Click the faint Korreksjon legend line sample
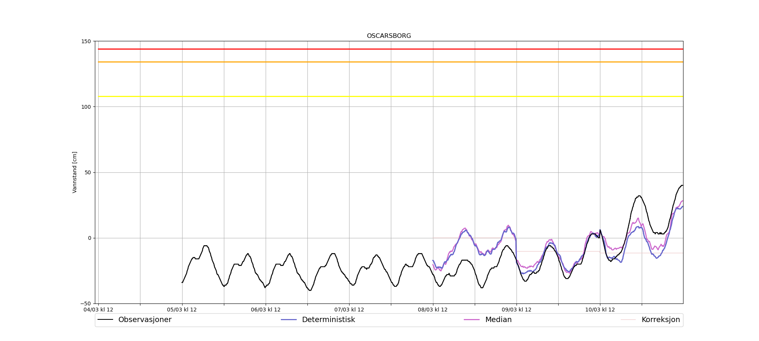Viewport: 759px width, 341px height. click(628, 320)
